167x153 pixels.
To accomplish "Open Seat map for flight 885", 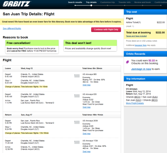I will pos(87,85).
